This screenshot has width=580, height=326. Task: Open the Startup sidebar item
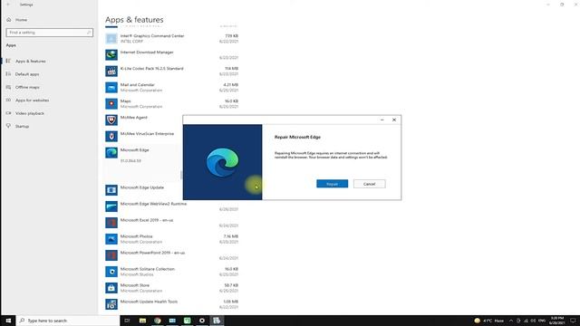(x=22, y=126)
